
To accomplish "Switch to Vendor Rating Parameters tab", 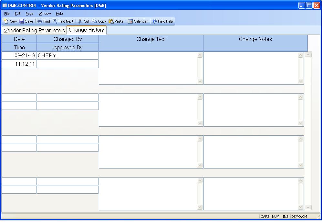I will pos(34,30).
